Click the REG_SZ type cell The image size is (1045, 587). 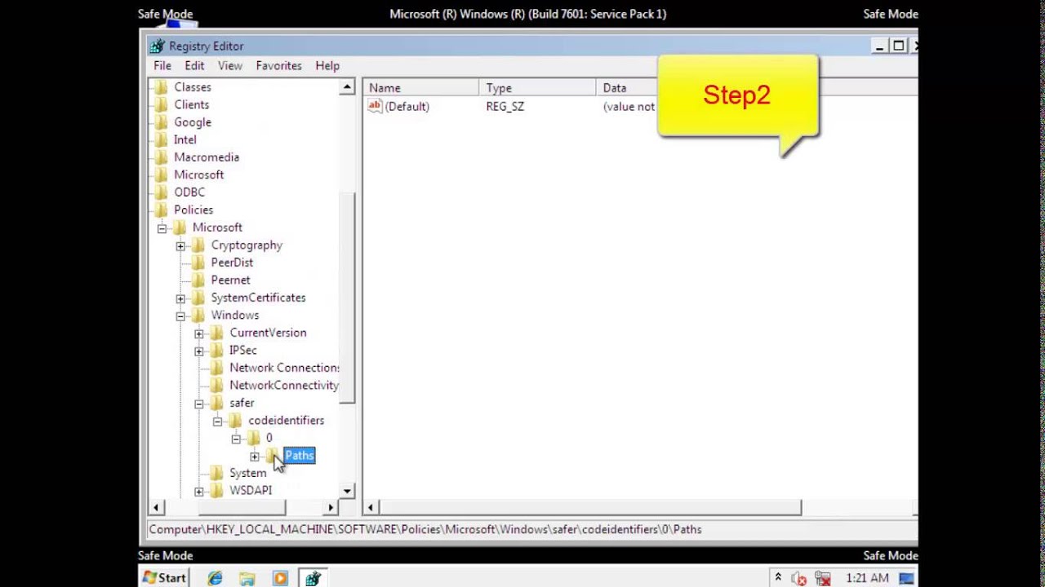click(505, 107)
